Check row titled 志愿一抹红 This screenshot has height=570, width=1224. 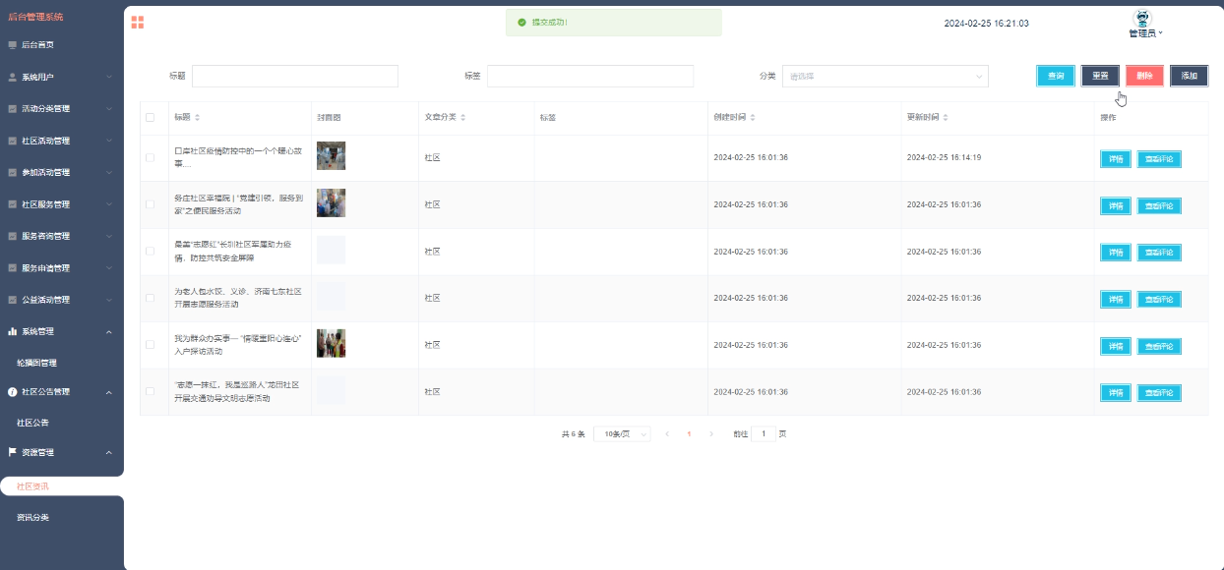pos(151,391)
